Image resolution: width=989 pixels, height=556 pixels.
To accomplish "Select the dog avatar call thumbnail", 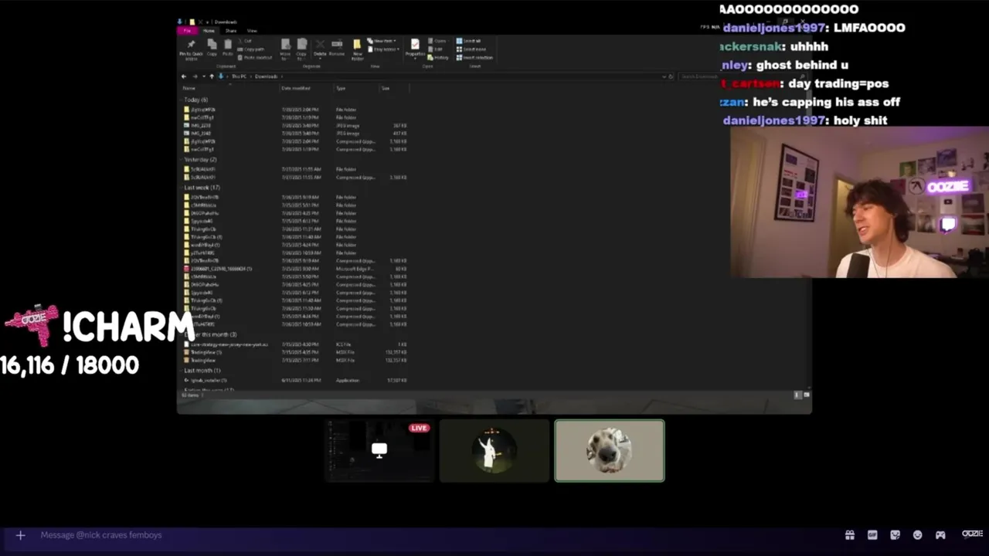I will 609,450.
